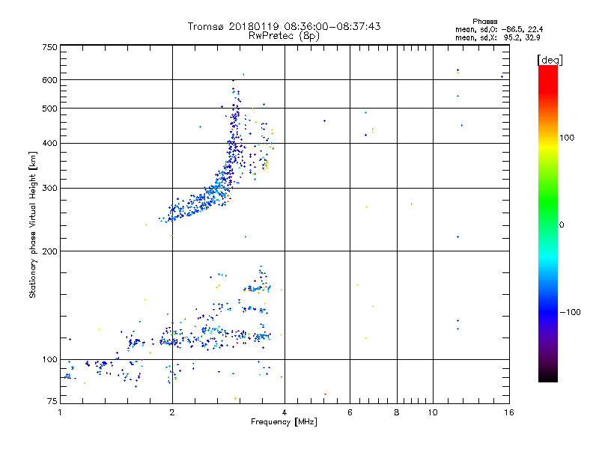This screenshot has width=599, height=449.
Task: Select the 'mean, sd,X: 95.2, 32.9' line
Action: pos(498,38)
